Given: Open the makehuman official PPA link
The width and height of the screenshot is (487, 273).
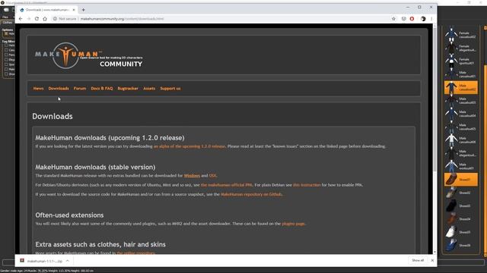Looking at the screenshot, I should point(227,185).
